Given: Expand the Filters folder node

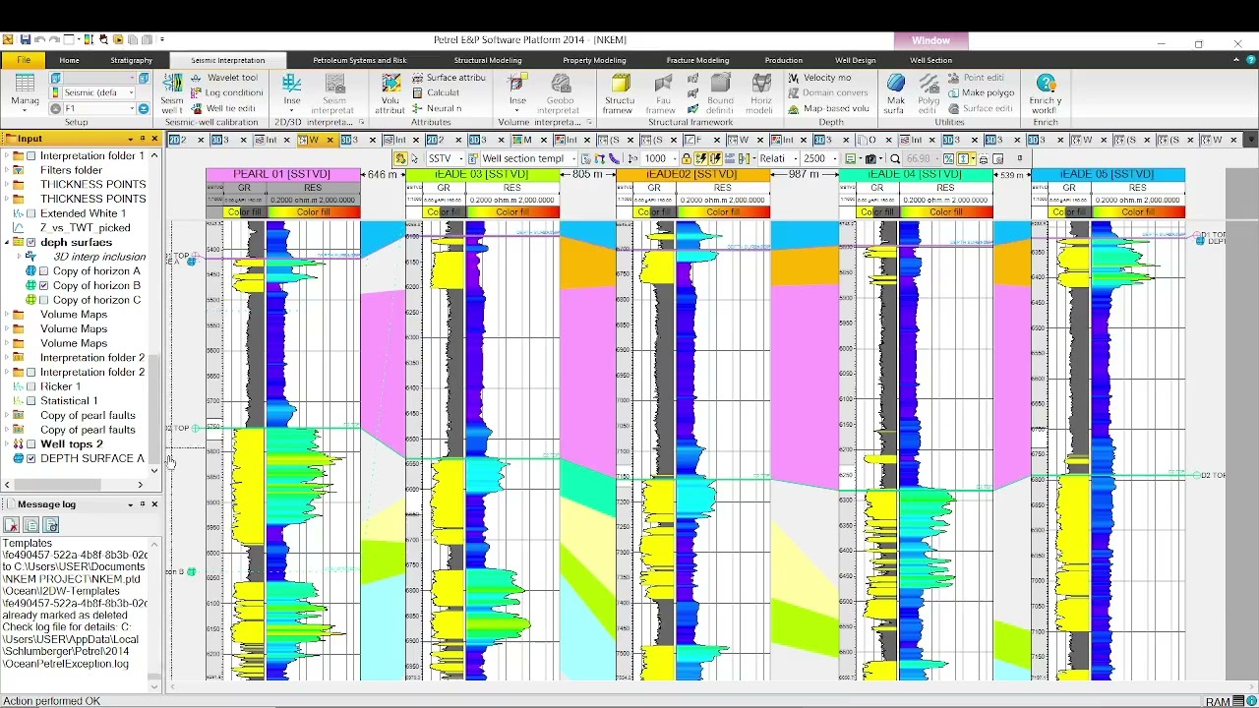Looking at the screenshot, I should pos(8,170).
